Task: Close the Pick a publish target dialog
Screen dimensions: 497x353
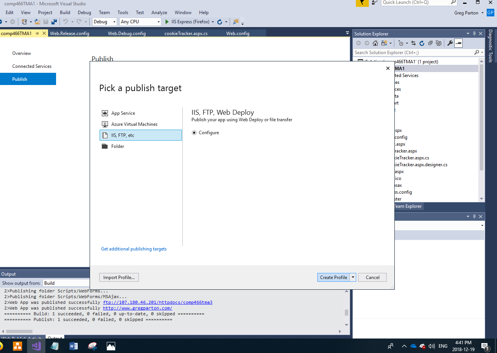Action: 388,68
